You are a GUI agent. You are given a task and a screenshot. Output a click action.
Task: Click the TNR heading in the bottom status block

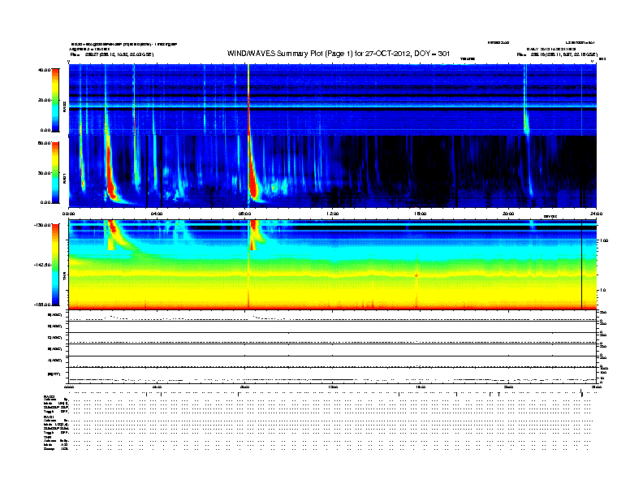(47, 437)
